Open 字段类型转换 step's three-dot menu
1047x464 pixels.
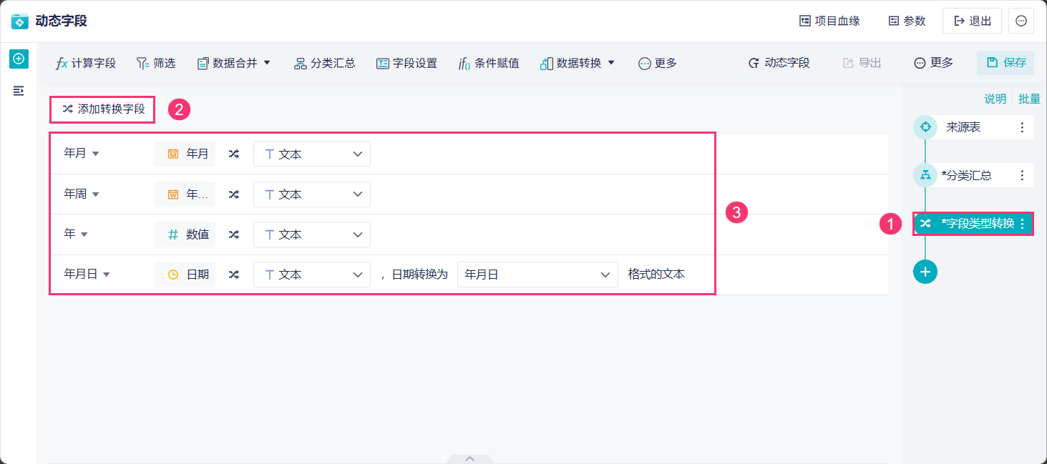coord(1022,224)
